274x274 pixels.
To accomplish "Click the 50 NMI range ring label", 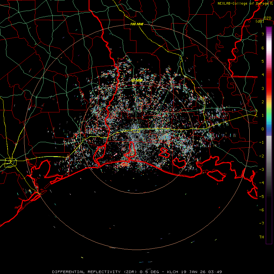I will tap(137, 80).
